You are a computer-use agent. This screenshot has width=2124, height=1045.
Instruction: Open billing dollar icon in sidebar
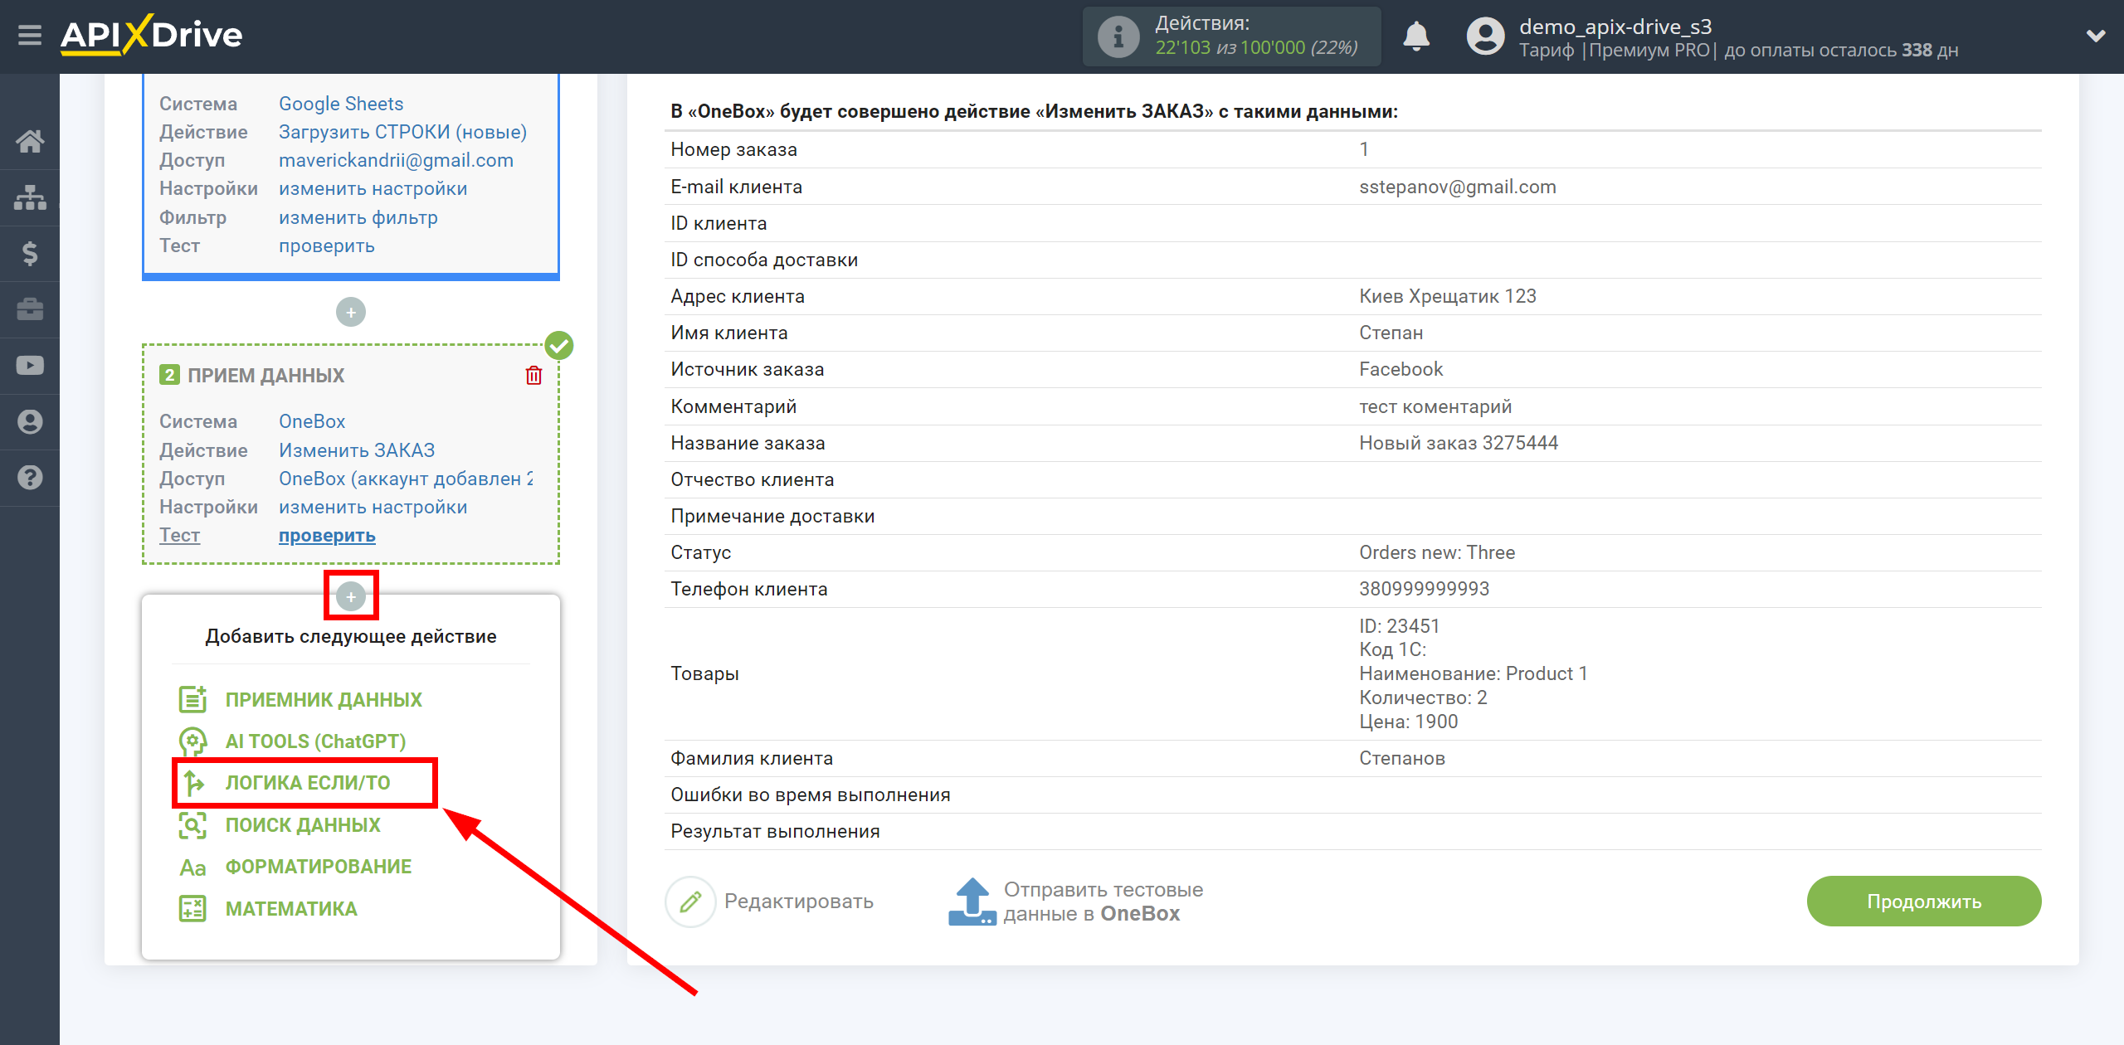pyautogui.click(x=30, y=253)
